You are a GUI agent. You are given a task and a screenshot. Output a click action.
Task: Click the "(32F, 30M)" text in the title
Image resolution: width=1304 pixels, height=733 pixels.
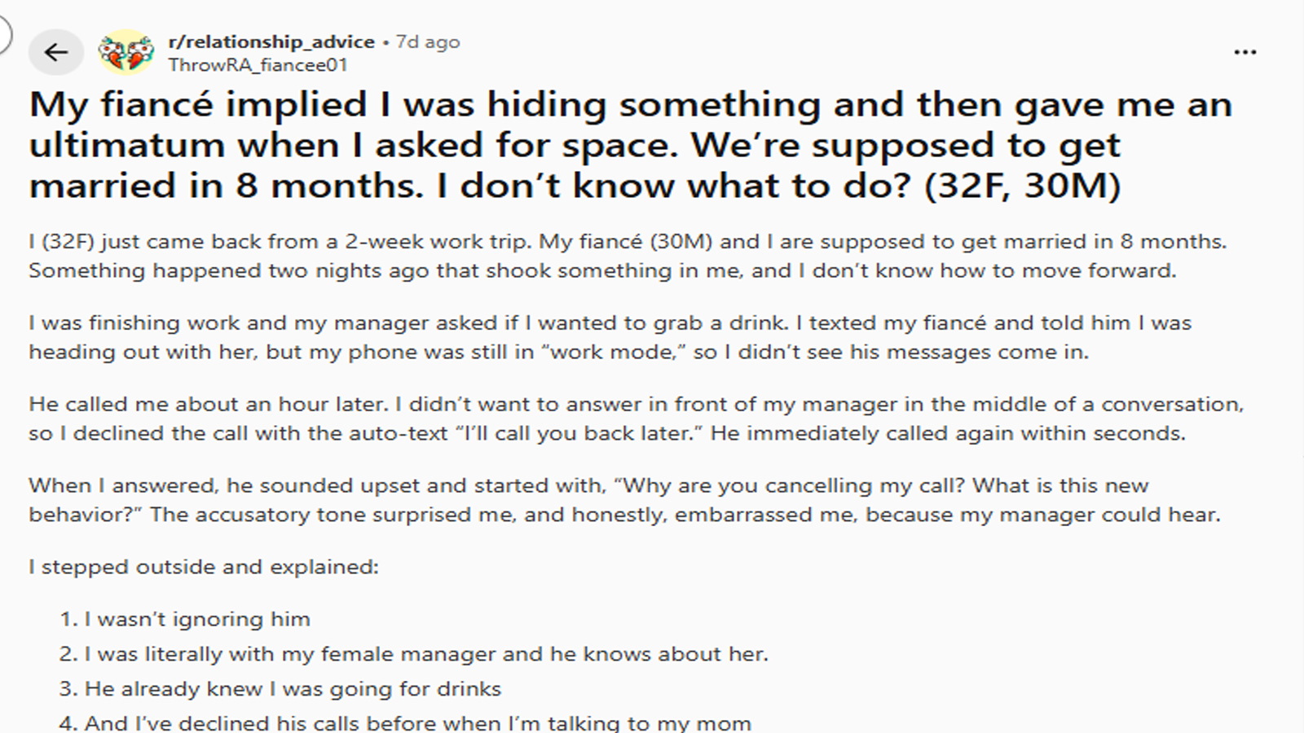pyautogui.click(x=1022, y=186)
